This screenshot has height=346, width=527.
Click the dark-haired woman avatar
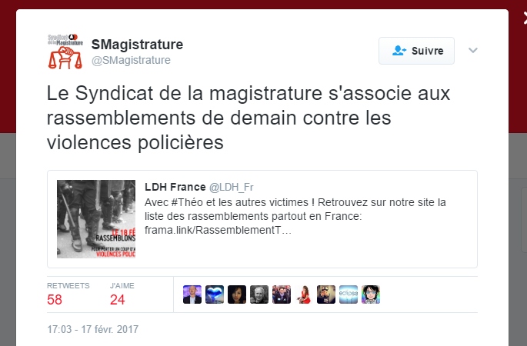237,294
